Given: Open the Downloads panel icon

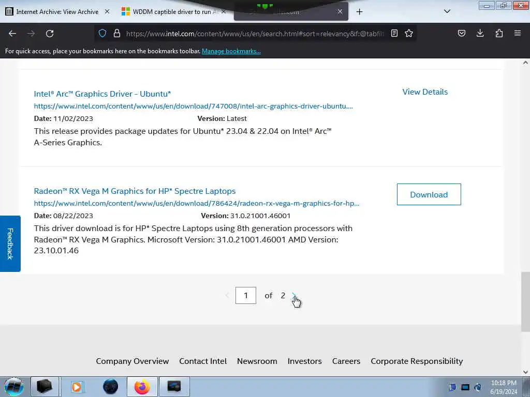Looking at the screenshot, I should [480, 33].
